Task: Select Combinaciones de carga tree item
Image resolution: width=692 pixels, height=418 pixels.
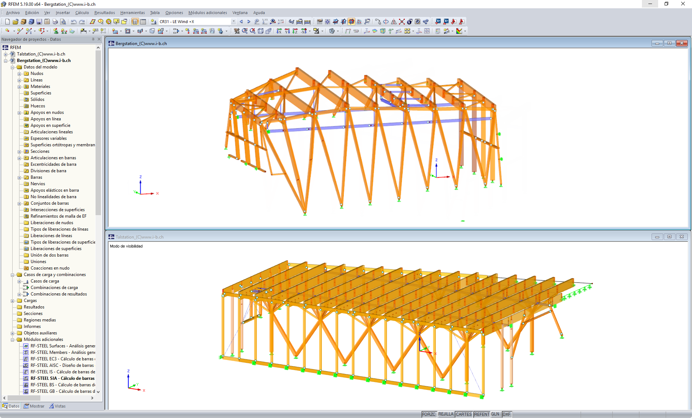Action: 54,288
